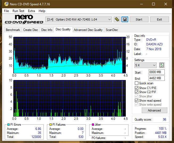Click the End 4482 MB input field
The height and width of the screenshot is (143, 174).
(x=156, y=78)
